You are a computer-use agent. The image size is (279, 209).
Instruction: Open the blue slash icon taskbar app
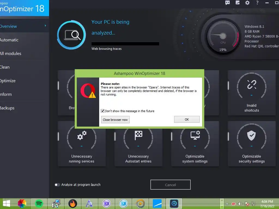(x=157, y=204)
